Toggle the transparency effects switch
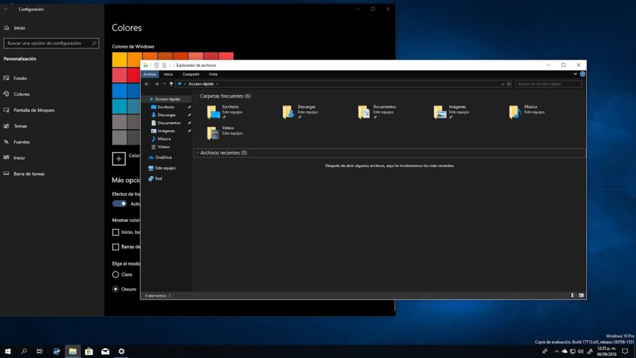Screen dimensions: 636x358 [x=119, y=204]
